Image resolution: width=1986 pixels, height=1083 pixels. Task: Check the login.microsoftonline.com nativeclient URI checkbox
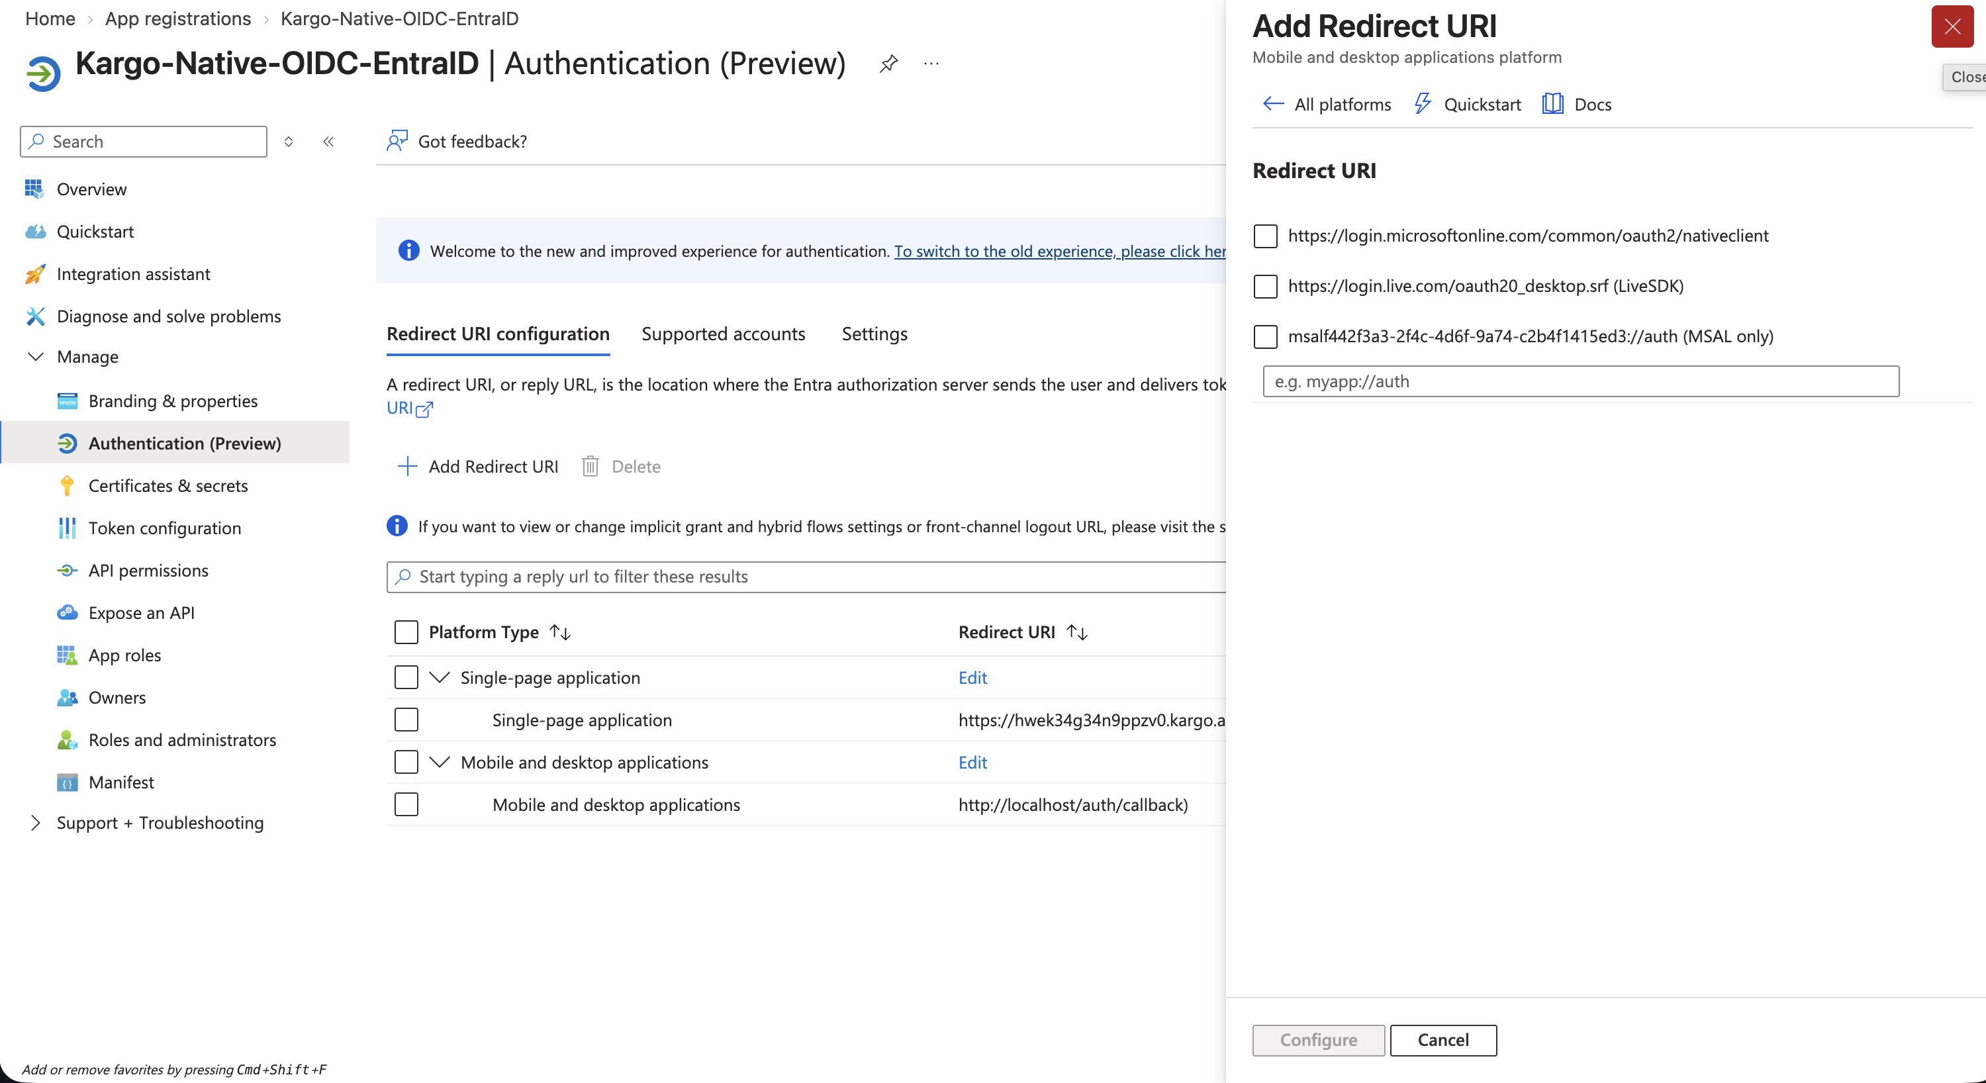tap(1265, 236)
